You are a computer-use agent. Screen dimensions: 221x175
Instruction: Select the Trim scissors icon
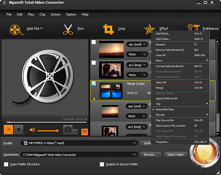[68, 29]
